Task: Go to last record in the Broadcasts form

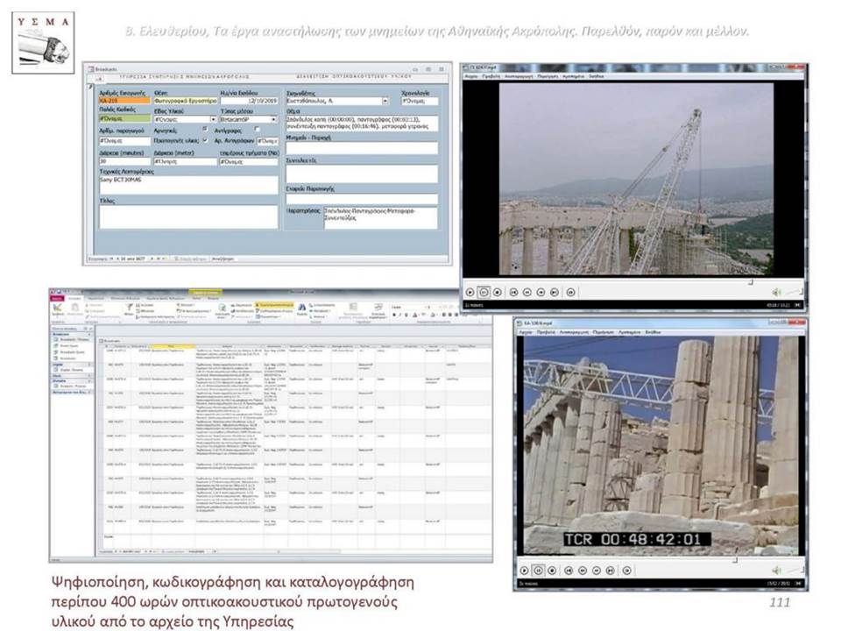Action: pos(159,259)
